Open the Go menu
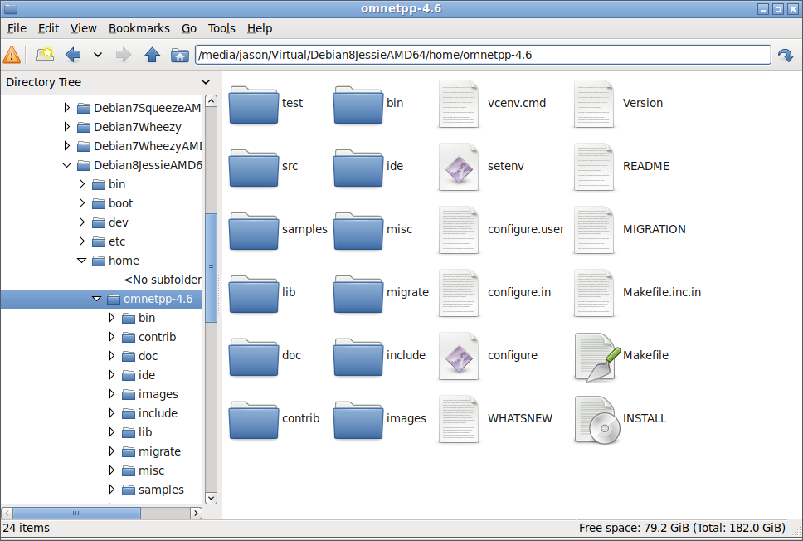Screen dimensions: 803x541 click(x=189, y=28)
